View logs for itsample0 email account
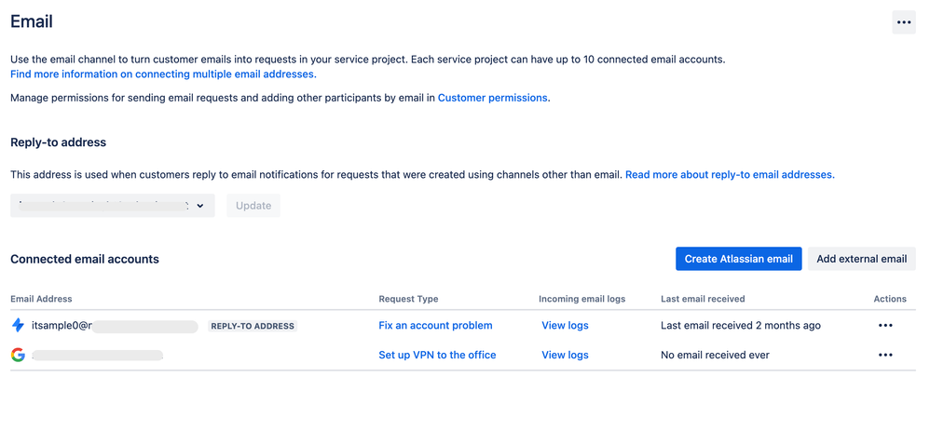 click(x=565, y=326)
